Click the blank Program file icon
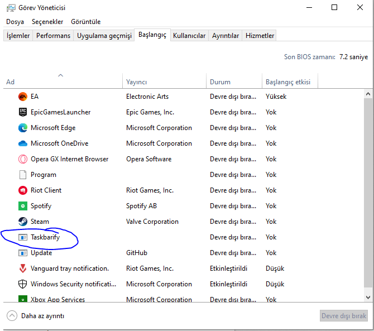Screen dimensions: 374x331 click(23, 175)
